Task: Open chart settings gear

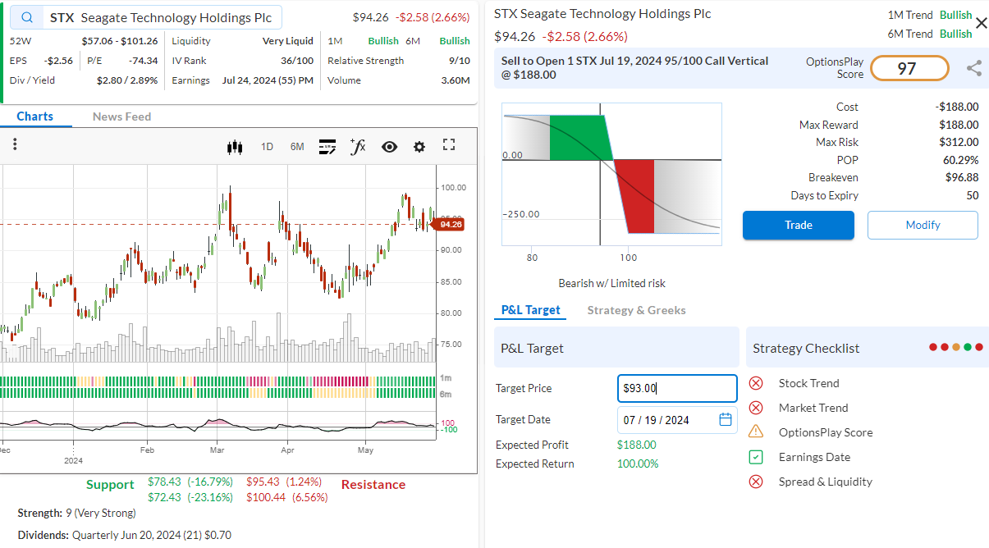Action: (419, 147)
